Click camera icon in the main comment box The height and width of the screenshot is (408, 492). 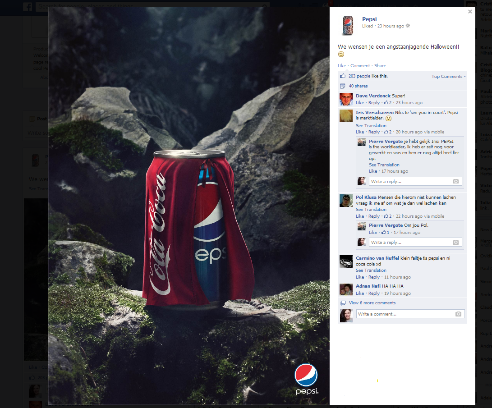(458, 314)
